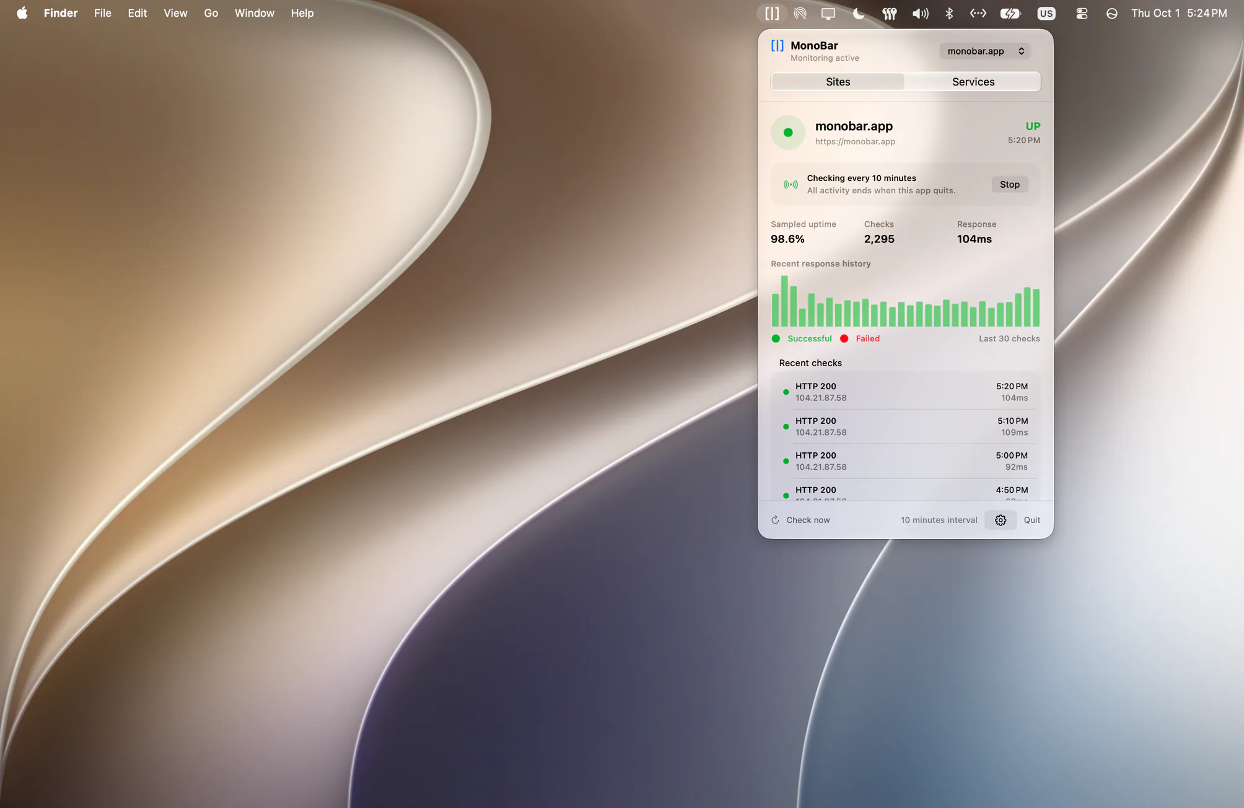The width and height of the screenshot is (1244, 808).
Task: Stop the monitoring with Stop button
Action: 1010,184
